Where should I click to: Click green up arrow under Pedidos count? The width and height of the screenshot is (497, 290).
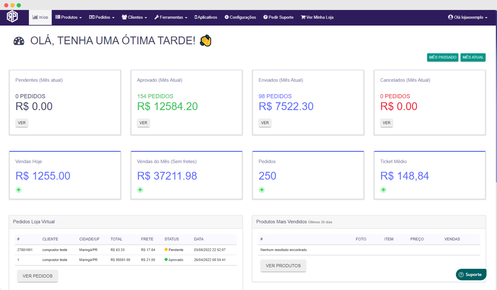(262, 190)
